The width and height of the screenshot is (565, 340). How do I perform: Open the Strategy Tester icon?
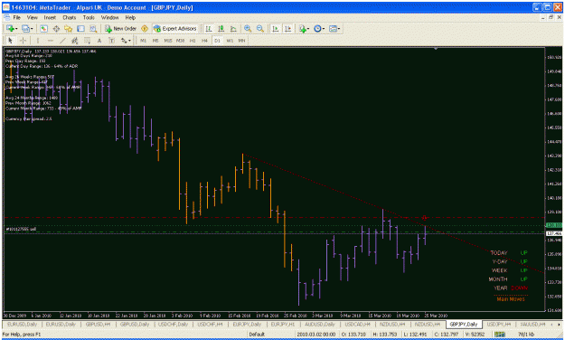coord(93,28)
